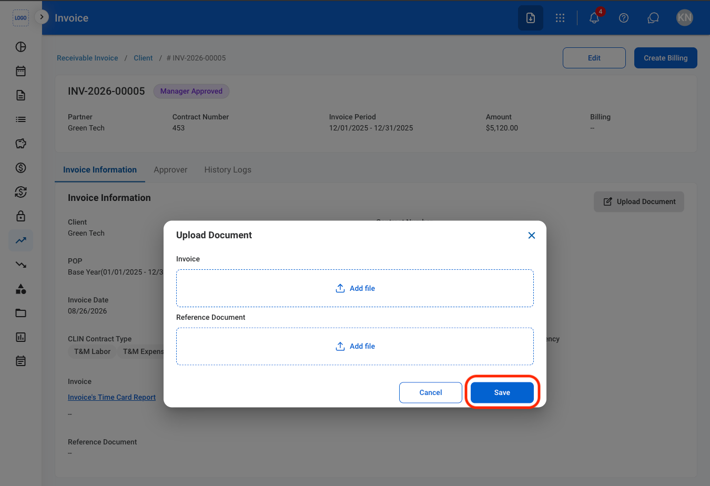Switch to the History Logs tab

tap(228, 170)
